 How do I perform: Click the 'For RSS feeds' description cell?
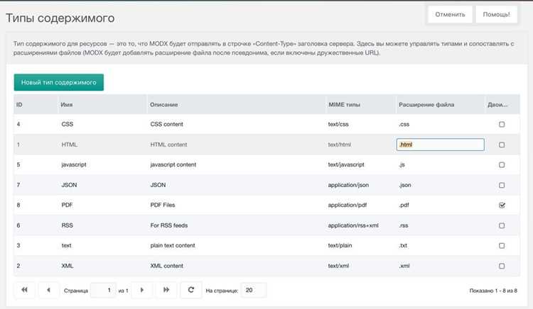pyautogui.click(x=169, y=225)
